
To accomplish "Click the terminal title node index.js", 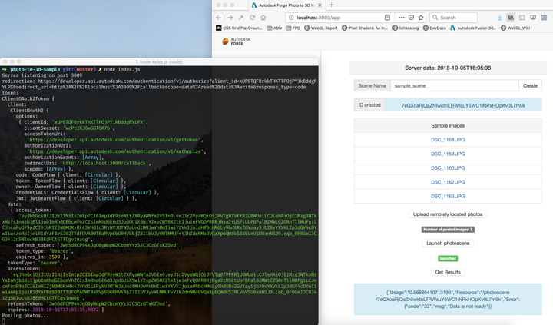I will point(159,61).
